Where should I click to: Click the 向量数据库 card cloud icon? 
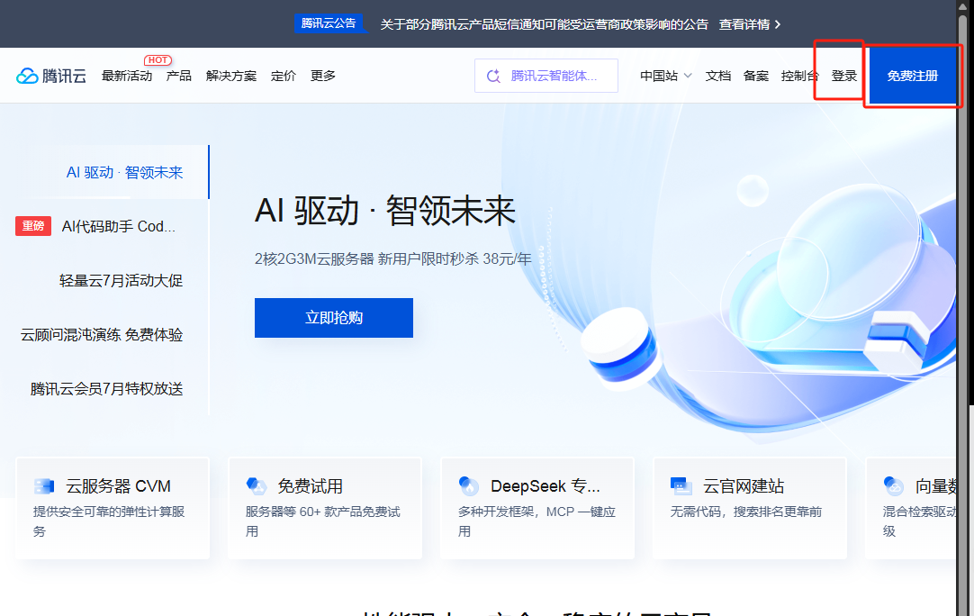point(893,486)
